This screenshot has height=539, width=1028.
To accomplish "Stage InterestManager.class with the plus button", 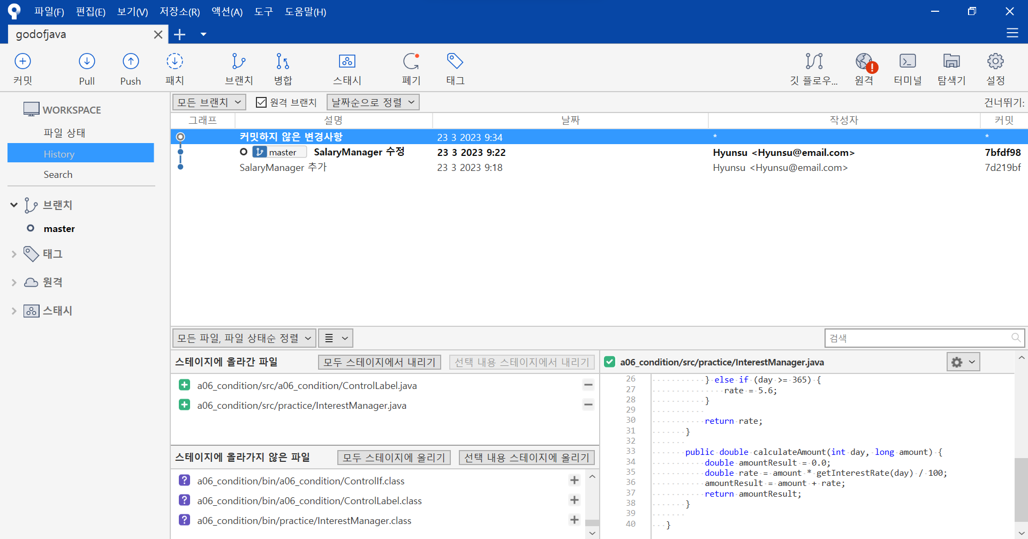I will [575, 520].
